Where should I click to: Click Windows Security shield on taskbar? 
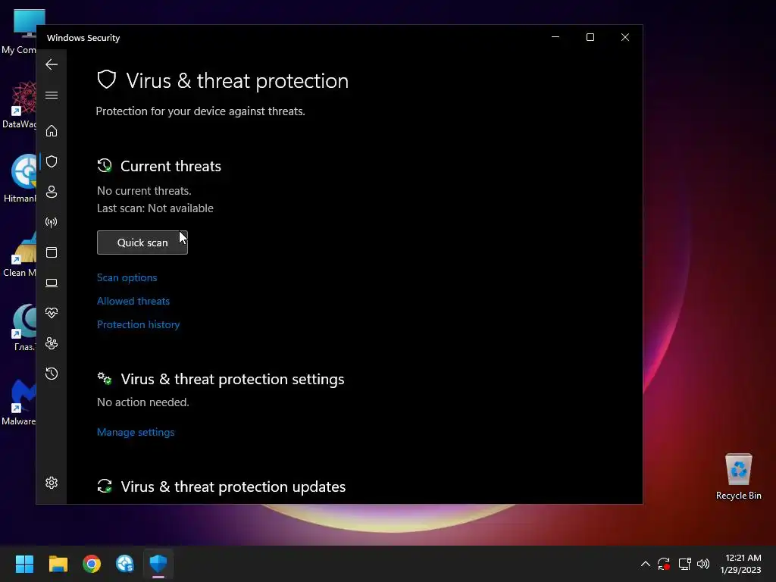(158, 564)
